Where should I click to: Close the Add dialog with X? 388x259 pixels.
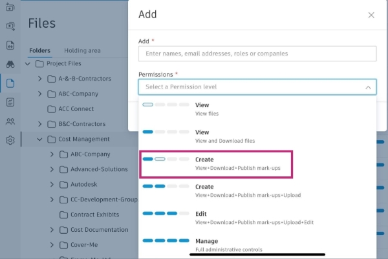tap(371, 15)
